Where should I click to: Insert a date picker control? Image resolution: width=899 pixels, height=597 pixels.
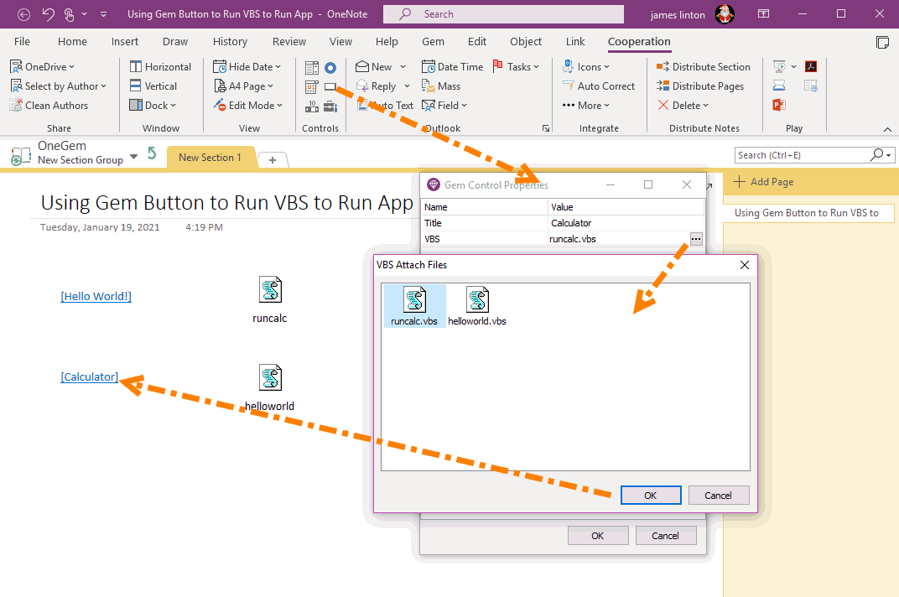[x=311, y=86]
